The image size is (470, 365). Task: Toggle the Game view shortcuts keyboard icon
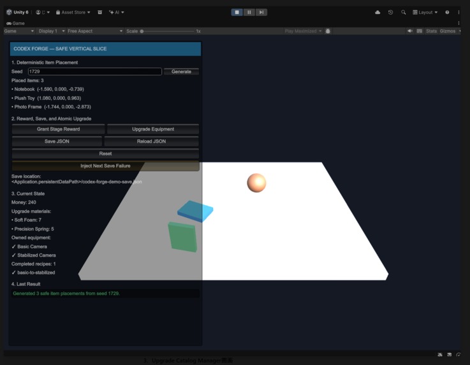[420, 31]
